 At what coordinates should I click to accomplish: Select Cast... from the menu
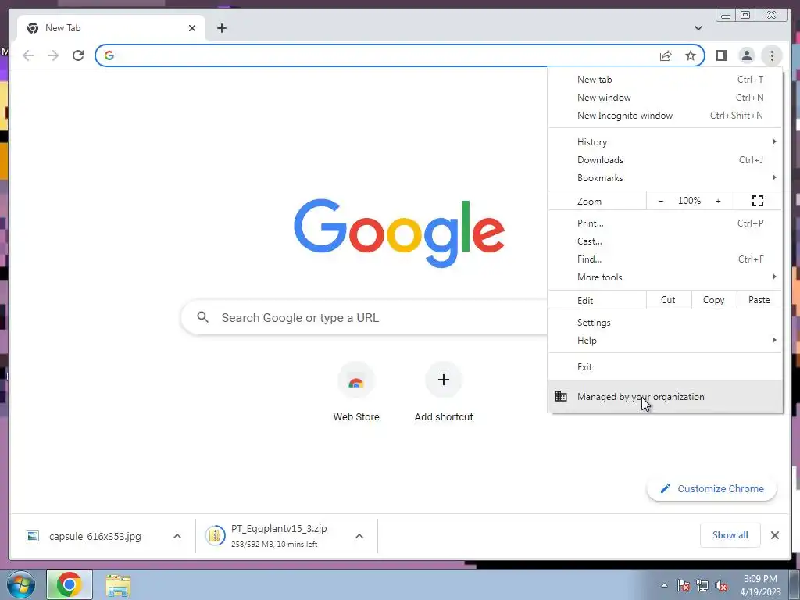666,241
